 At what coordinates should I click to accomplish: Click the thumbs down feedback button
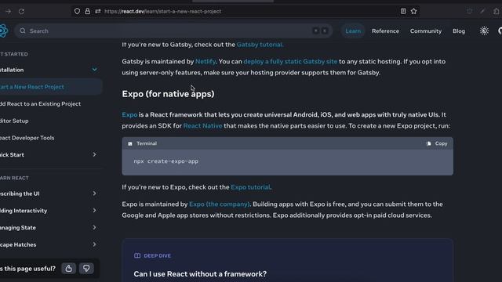click(86, 269)
